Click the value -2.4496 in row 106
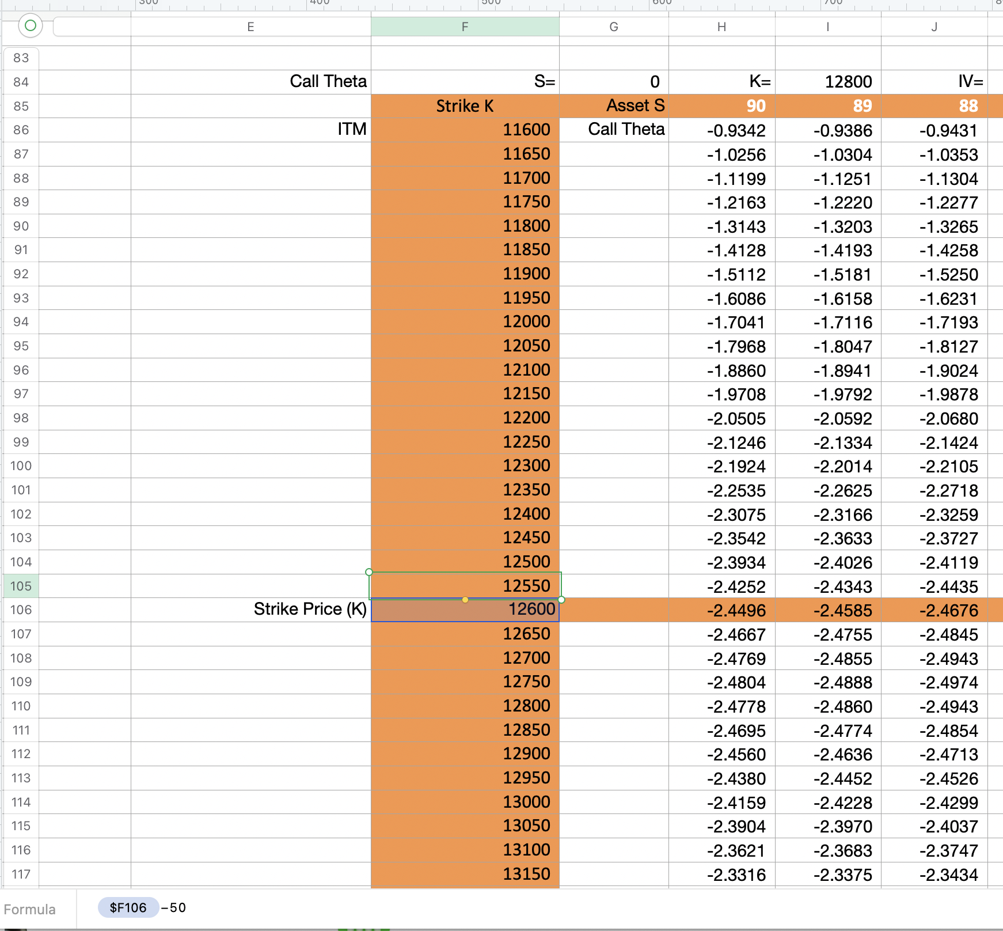This screenshot has width=1003, height=931. [721, 610]
